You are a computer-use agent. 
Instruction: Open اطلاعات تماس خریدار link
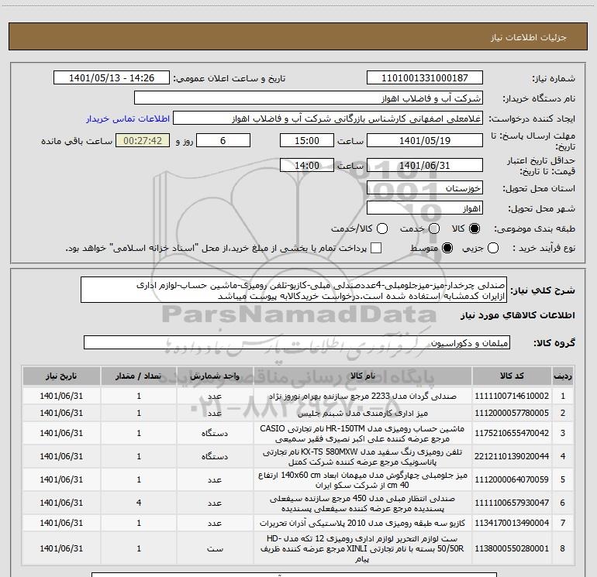click(x=128, y=118)
